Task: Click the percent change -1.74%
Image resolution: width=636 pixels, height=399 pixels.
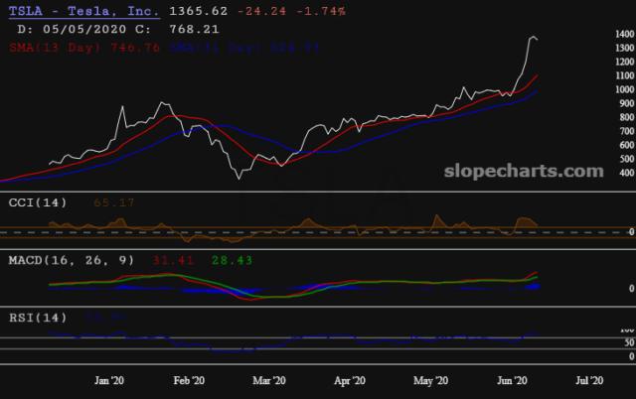Action: click(x=321, y=11)
